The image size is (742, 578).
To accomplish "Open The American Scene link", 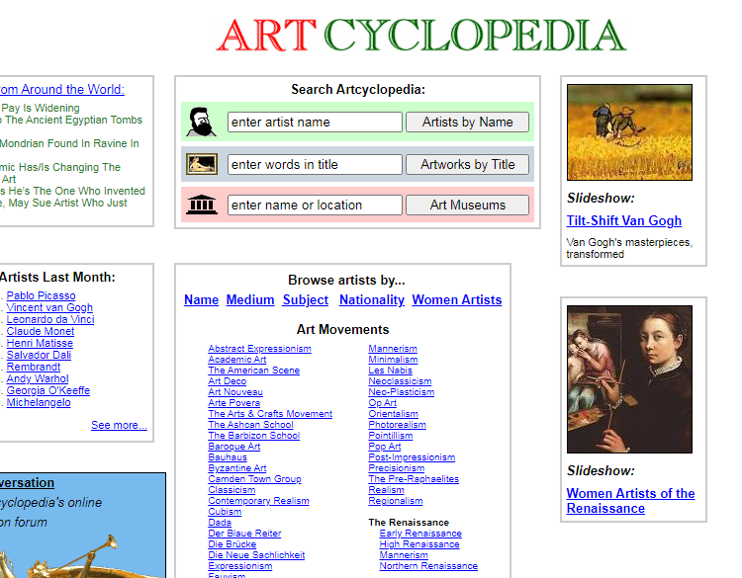I will (253, 371).
